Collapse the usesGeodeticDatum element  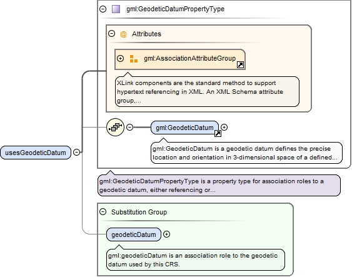click(76, 152)
